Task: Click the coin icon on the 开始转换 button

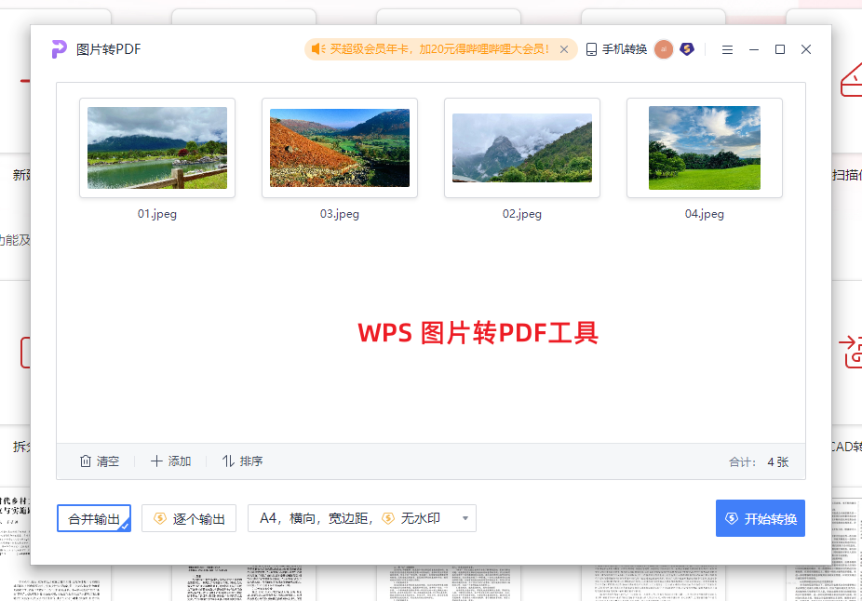Action: 732,518
